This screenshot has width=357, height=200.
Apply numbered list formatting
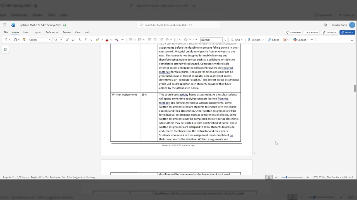click(x=140, y=40)
